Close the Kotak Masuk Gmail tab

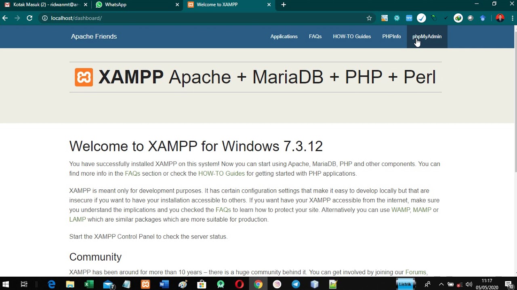(x=85, y=5)
